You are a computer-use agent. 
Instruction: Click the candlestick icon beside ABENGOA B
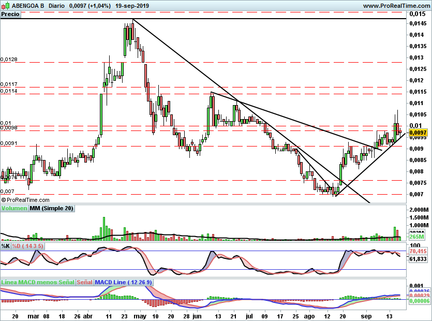coord(6,6)
